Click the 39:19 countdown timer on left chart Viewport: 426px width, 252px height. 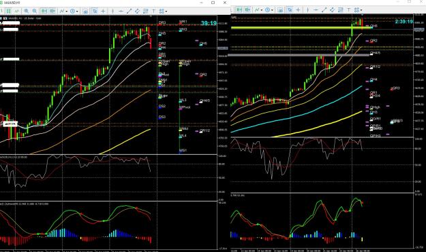point(209,23)
